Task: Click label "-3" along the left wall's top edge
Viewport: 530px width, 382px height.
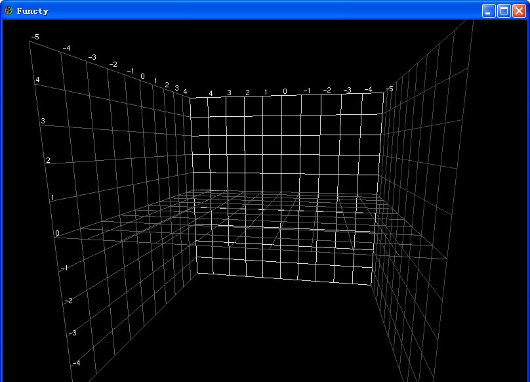Action: point(92,57)
